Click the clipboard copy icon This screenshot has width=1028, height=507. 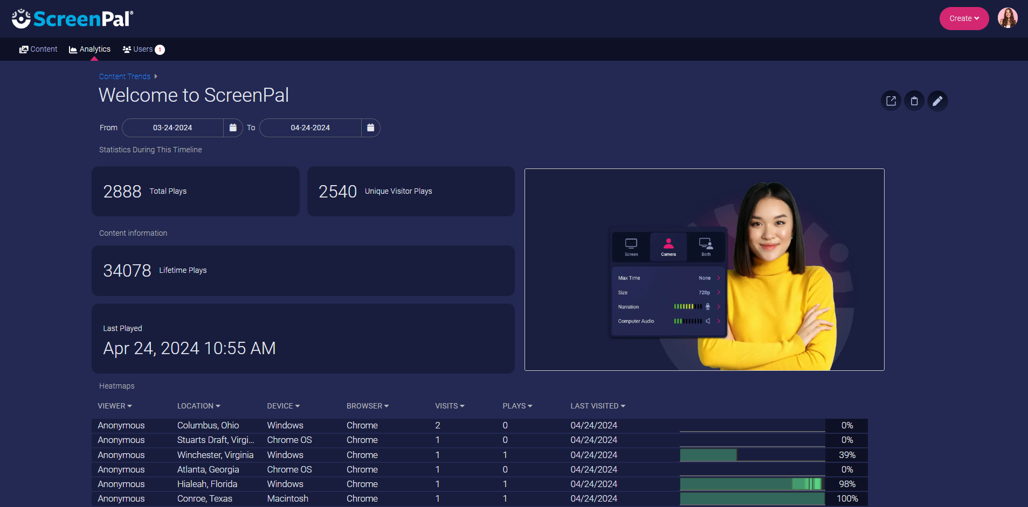click(x=914, y=101)
